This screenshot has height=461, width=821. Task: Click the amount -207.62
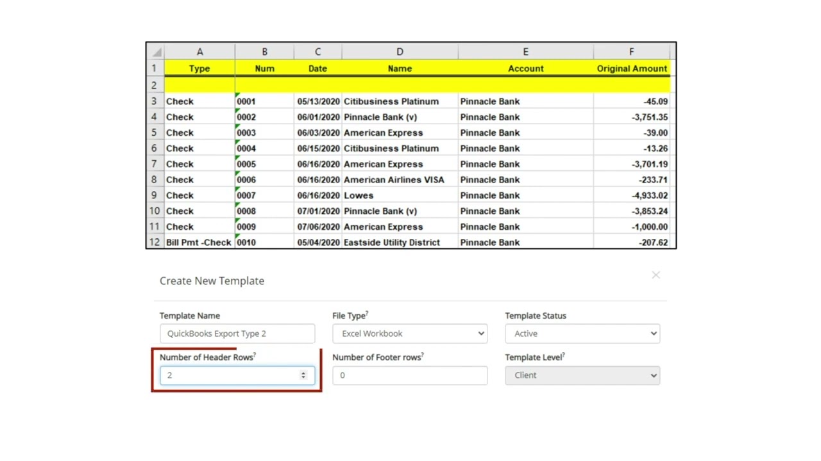631,242
